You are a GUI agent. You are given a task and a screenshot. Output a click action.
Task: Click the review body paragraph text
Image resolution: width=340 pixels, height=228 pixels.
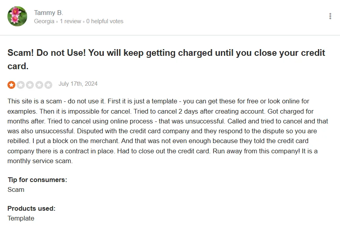(167, 131)
